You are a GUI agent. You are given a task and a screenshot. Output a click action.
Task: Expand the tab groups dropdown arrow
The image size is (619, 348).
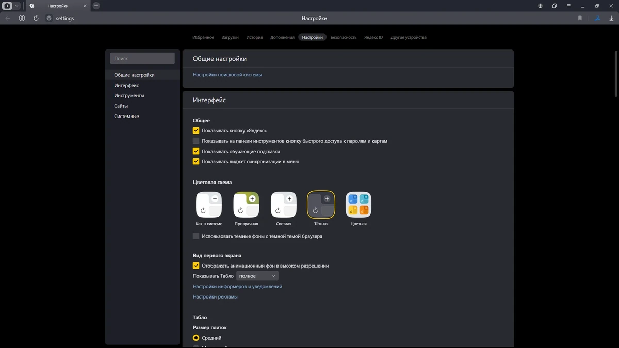pyautogui.click(x=17, y=6)
